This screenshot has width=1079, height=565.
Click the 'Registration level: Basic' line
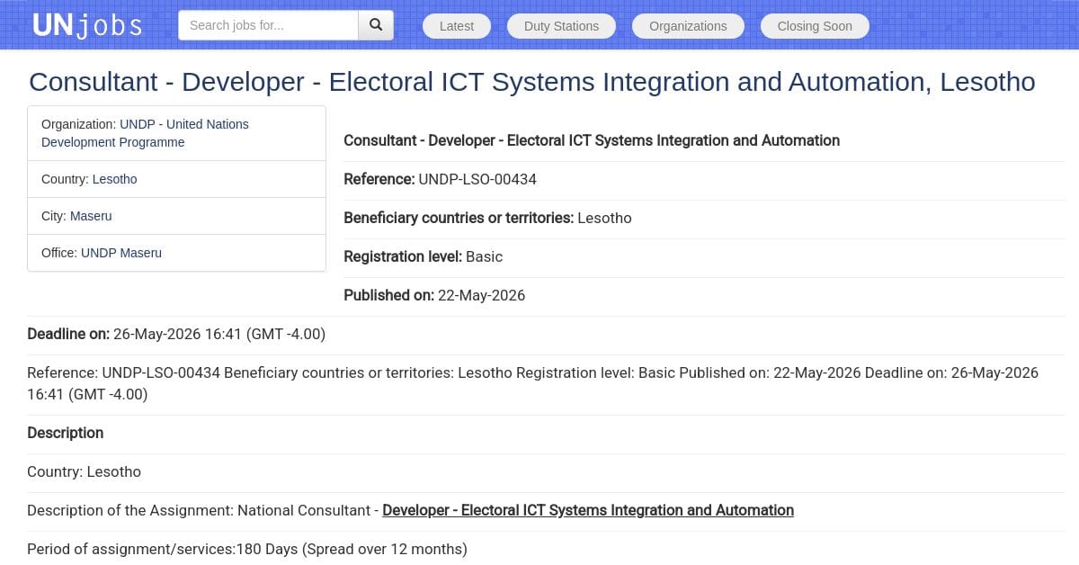[423, 256]
